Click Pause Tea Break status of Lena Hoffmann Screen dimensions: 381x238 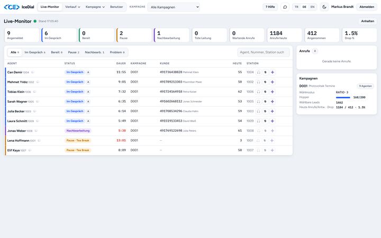[x=78, y=140]
